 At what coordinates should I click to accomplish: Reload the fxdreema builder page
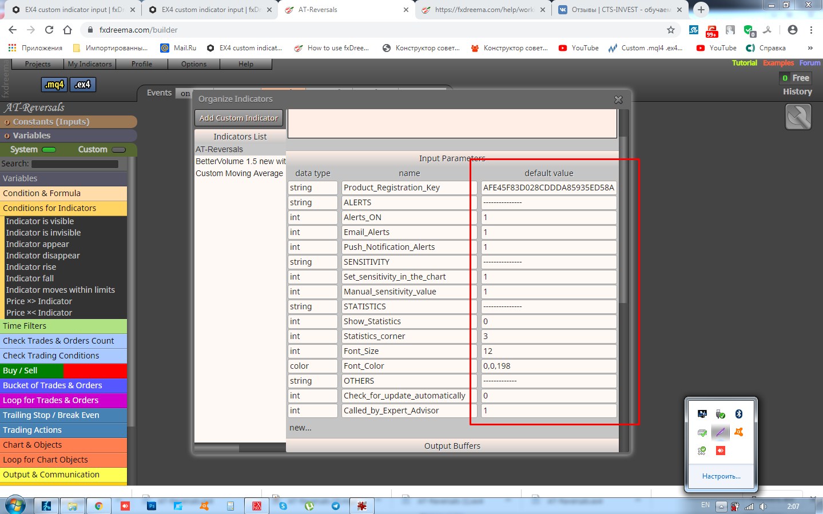coord(49,30)
